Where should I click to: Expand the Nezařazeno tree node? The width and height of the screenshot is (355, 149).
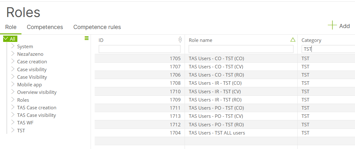13,54
